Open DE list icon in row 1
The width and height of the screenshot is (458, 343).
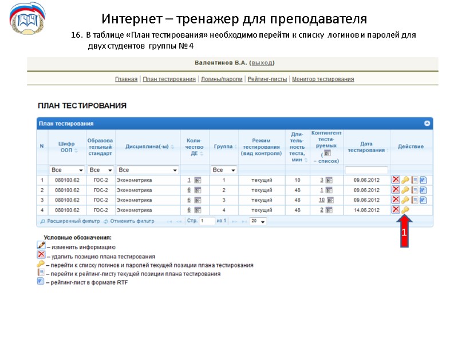198,180
